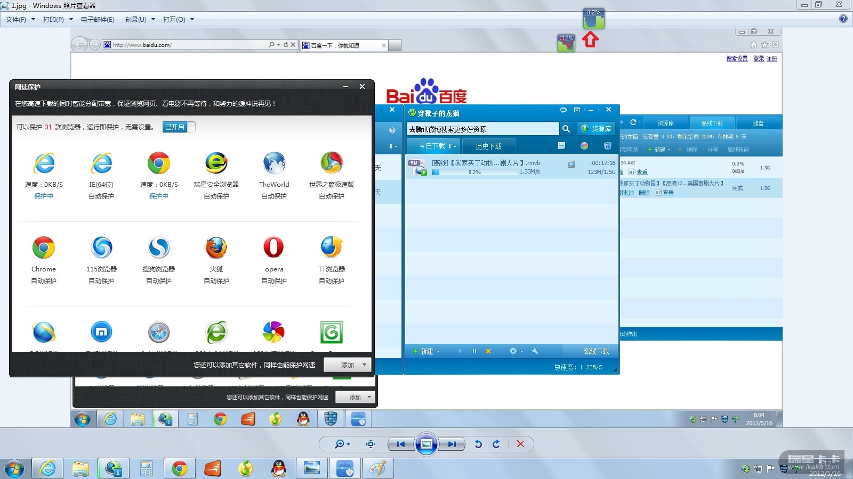Start the slideshow with center round button

pyautogui.click(x=426, y=444)
